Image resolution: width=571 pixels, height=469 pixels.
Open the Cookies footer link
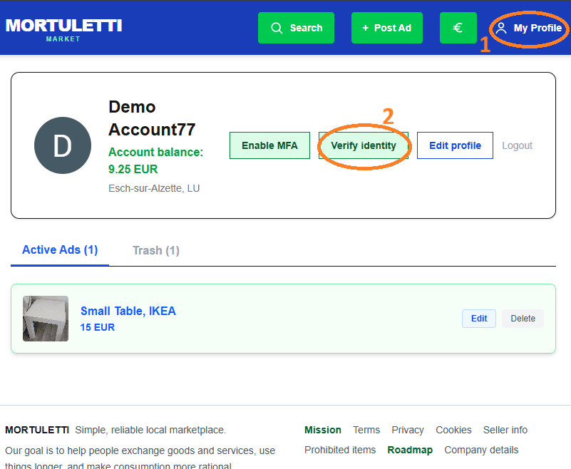453,430
